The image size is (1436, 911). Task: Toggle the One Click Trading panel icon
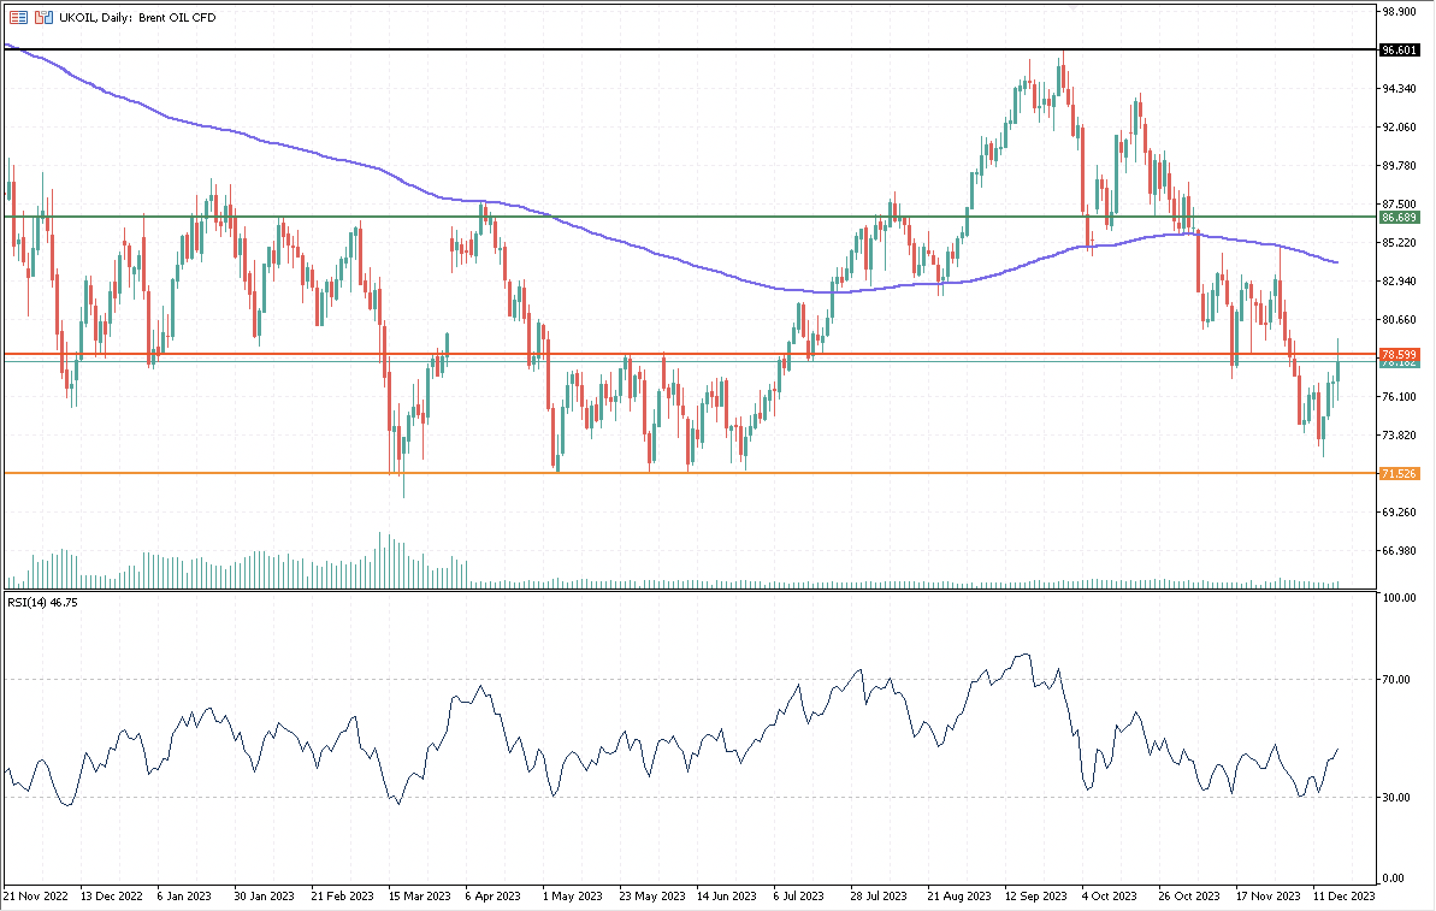[43, 17]
